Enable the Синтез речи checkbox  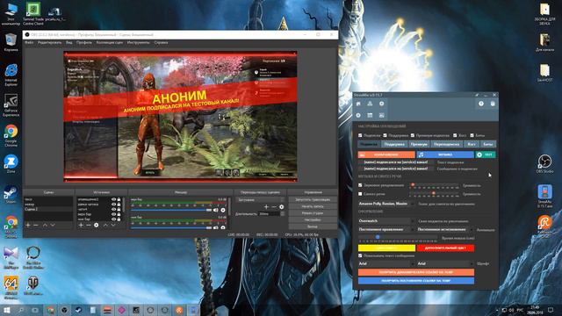360,194
